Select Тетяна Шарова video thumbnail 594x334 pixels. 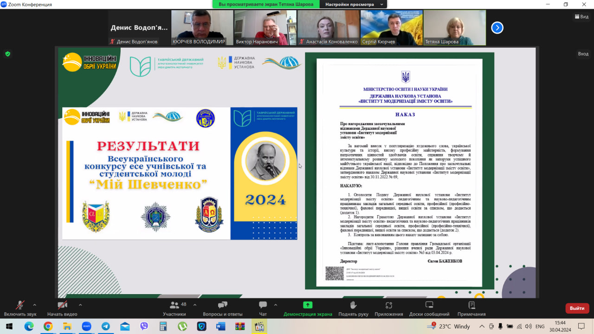pos(454,27)
